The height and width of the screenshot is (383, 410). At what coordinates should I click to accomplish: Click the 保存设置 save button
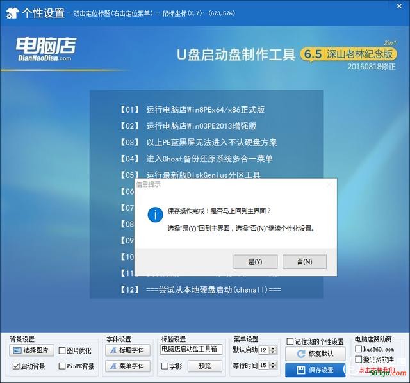click(315, 370)
